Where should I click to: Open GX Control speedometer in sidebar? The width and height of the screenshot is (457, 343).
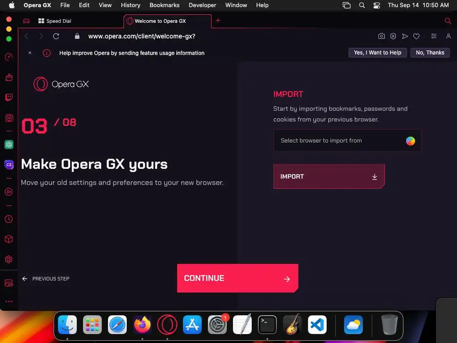pyautogui.click(x=9, y=57)
